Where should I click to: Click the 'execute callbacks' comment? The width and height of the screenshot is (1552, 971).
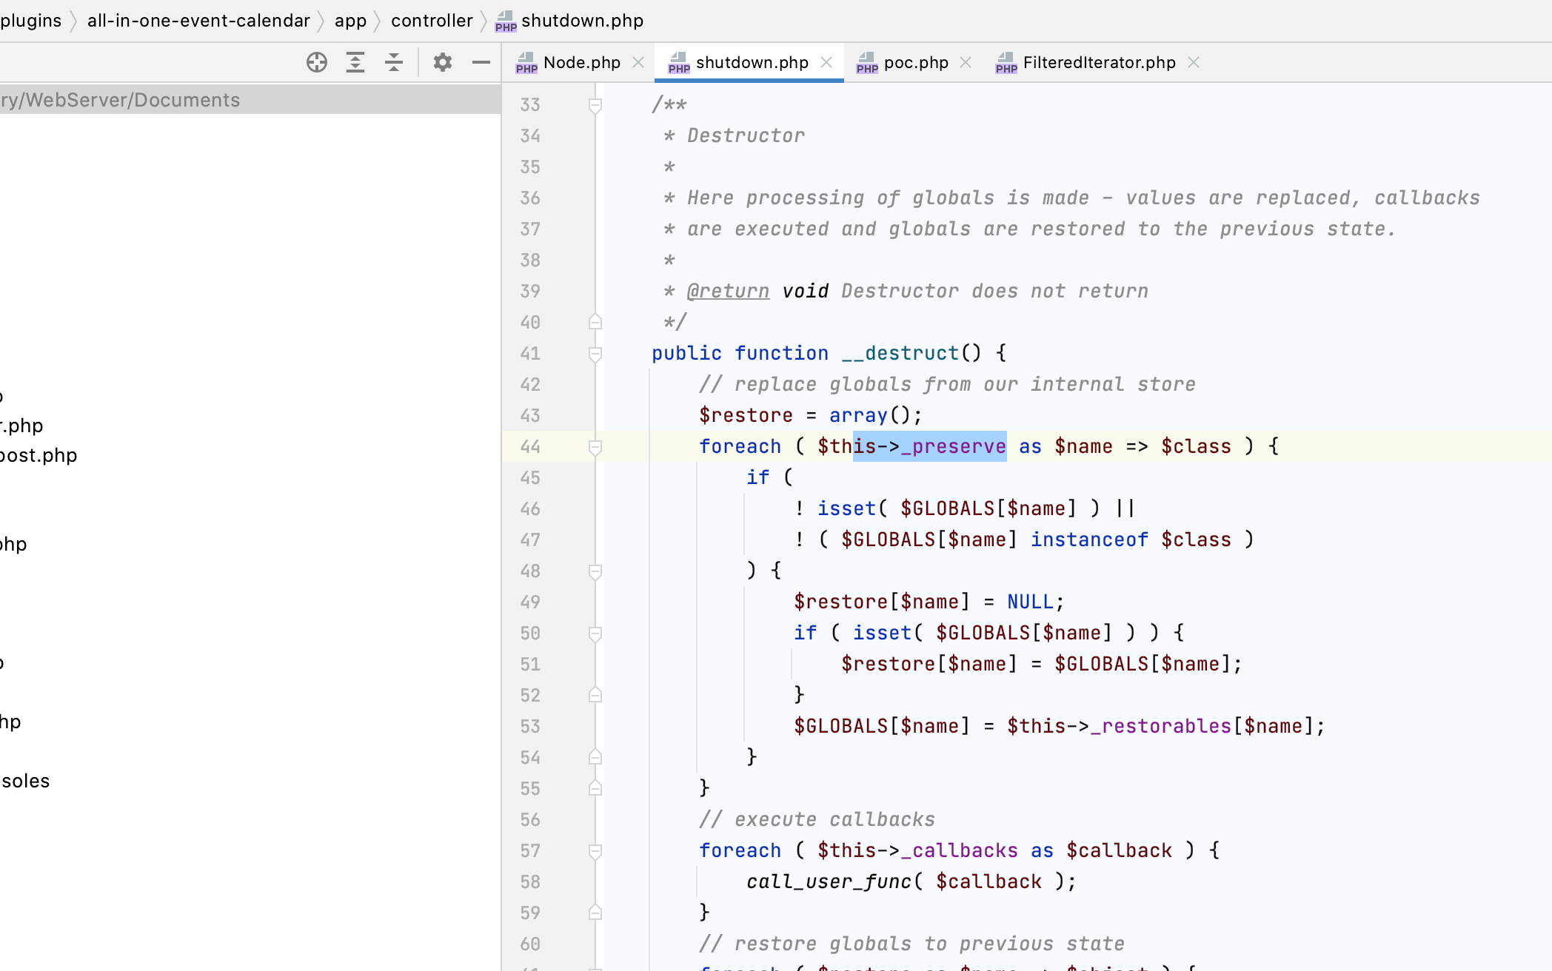point(817,819)
